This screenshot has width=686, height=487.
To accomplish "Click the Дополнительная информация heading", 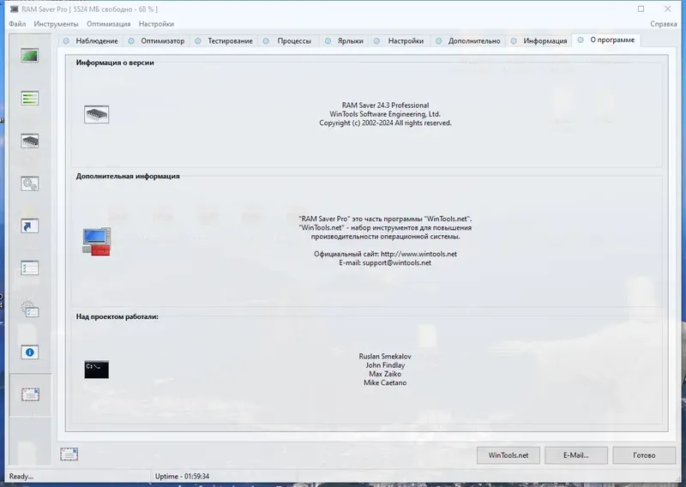I will pyautogui.click(x=128, y=176).
